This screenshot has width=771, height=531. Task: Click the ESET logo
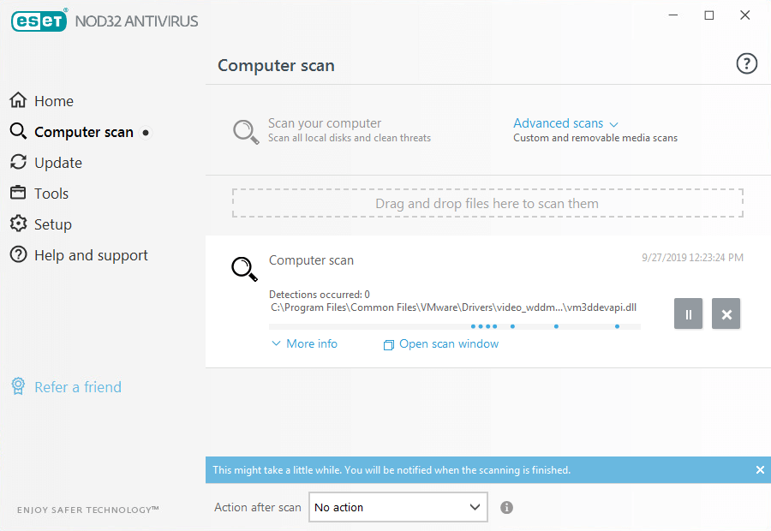tap(39, 21)
